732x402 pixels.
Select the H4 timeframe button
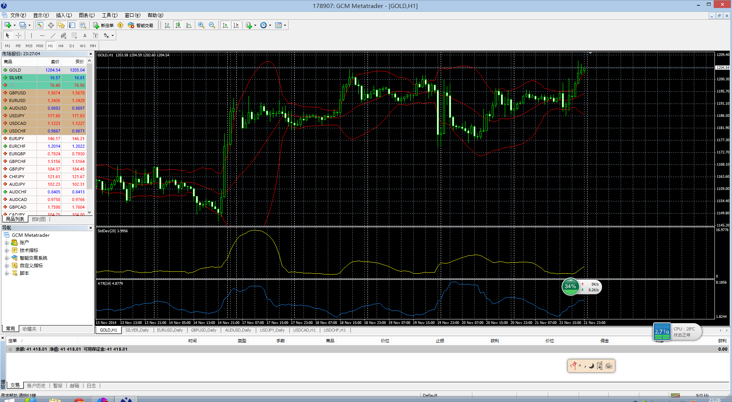tap(61, 46)
